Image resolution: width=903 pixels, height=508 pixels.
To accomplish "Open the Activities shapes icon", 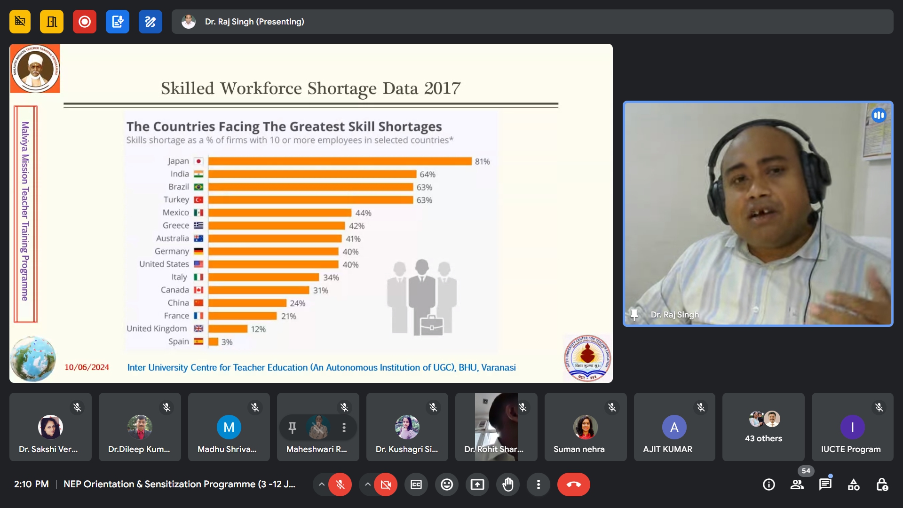I will click(x=854, y=484).
